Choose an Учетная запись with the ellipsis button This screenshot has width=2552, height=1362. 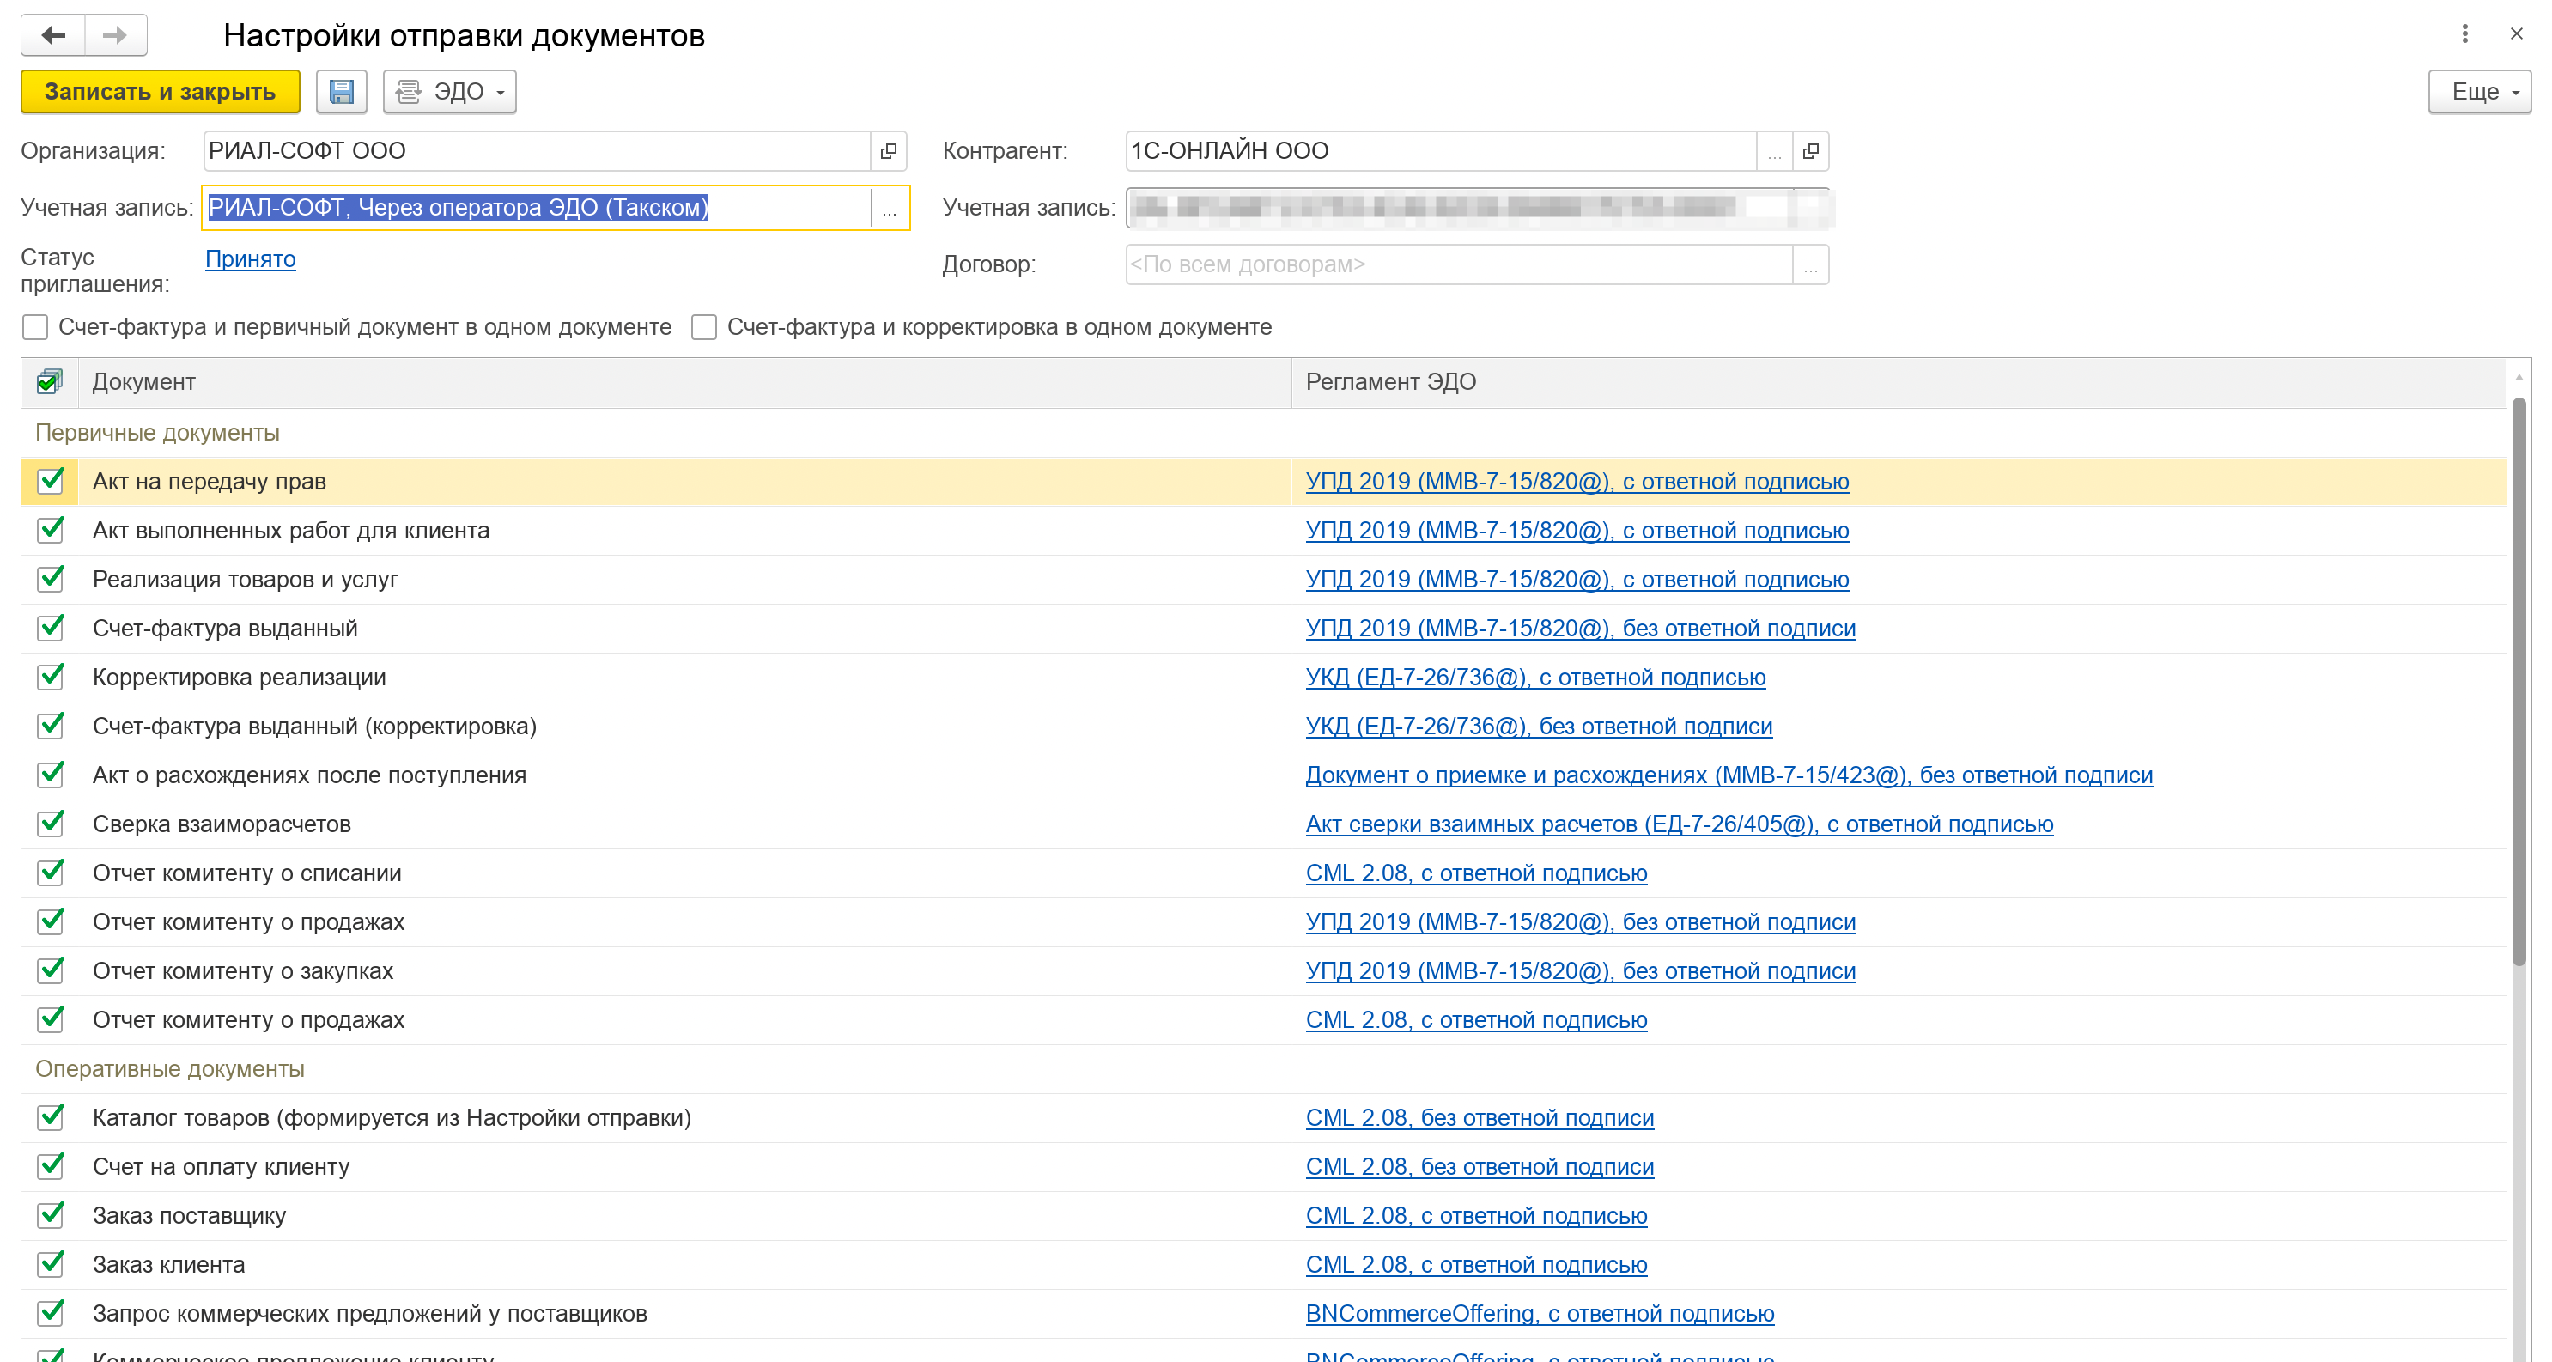pos(890,208)
